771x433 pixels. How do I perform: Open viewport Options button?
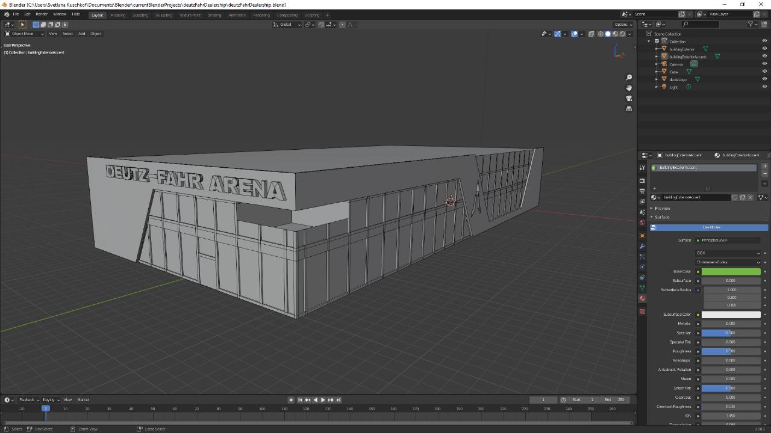[622, 25]
